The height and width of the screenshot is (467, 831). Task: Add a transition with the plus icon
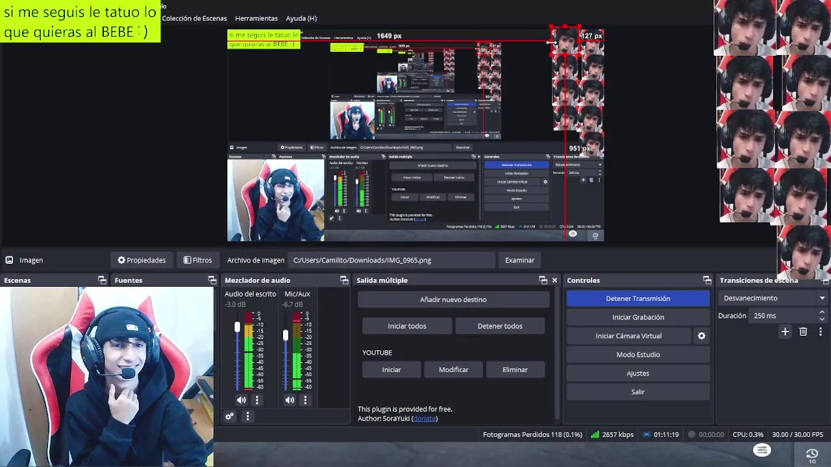tap(785, 332)
